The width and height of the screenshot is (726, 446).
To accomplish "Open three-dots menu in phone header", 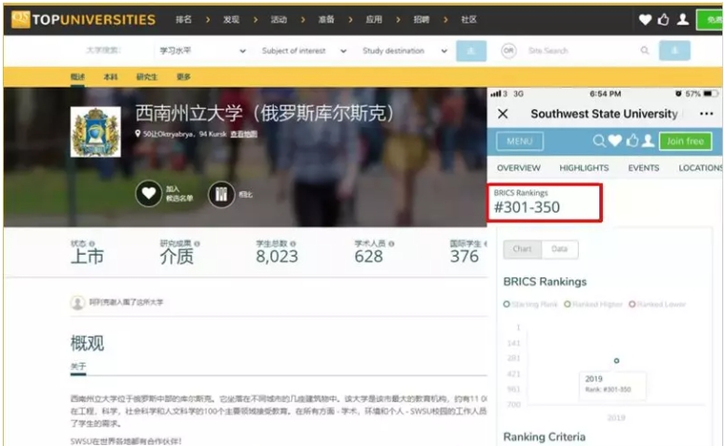I will [706, 114].
